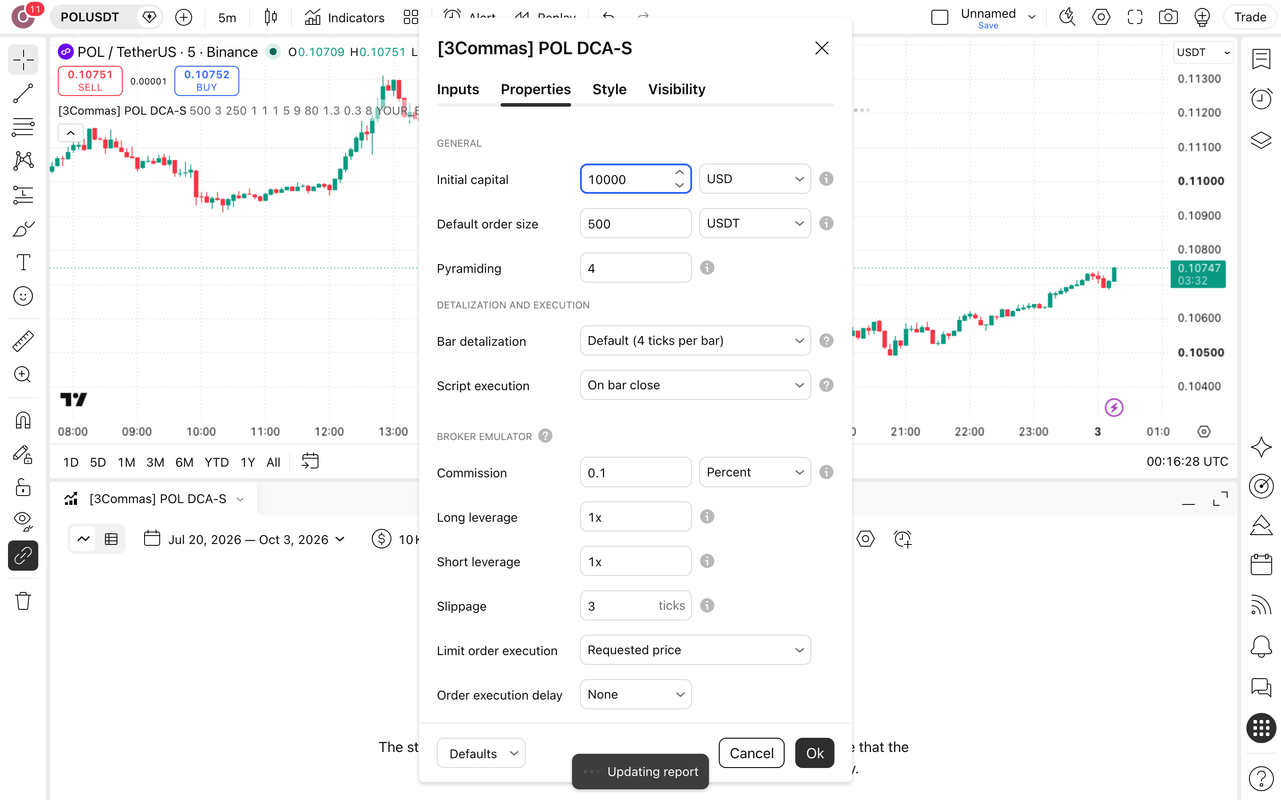Click the Cancel button
The image size is (1281, 800).
tap(751, 753)
